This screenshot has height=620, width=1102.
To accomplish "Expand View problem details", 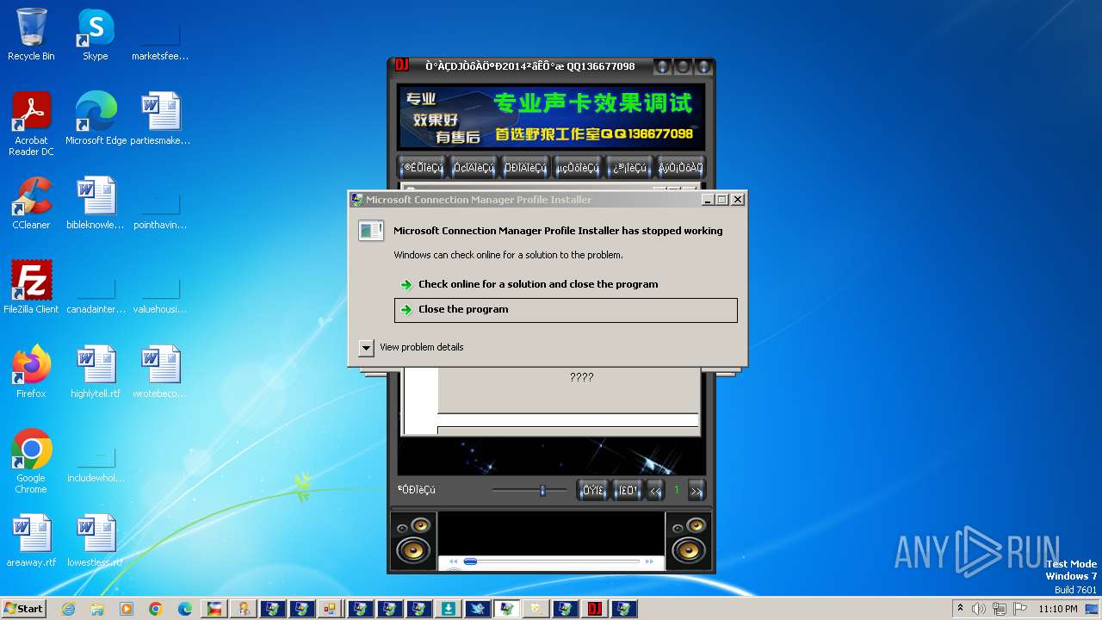I will point(366,348).
